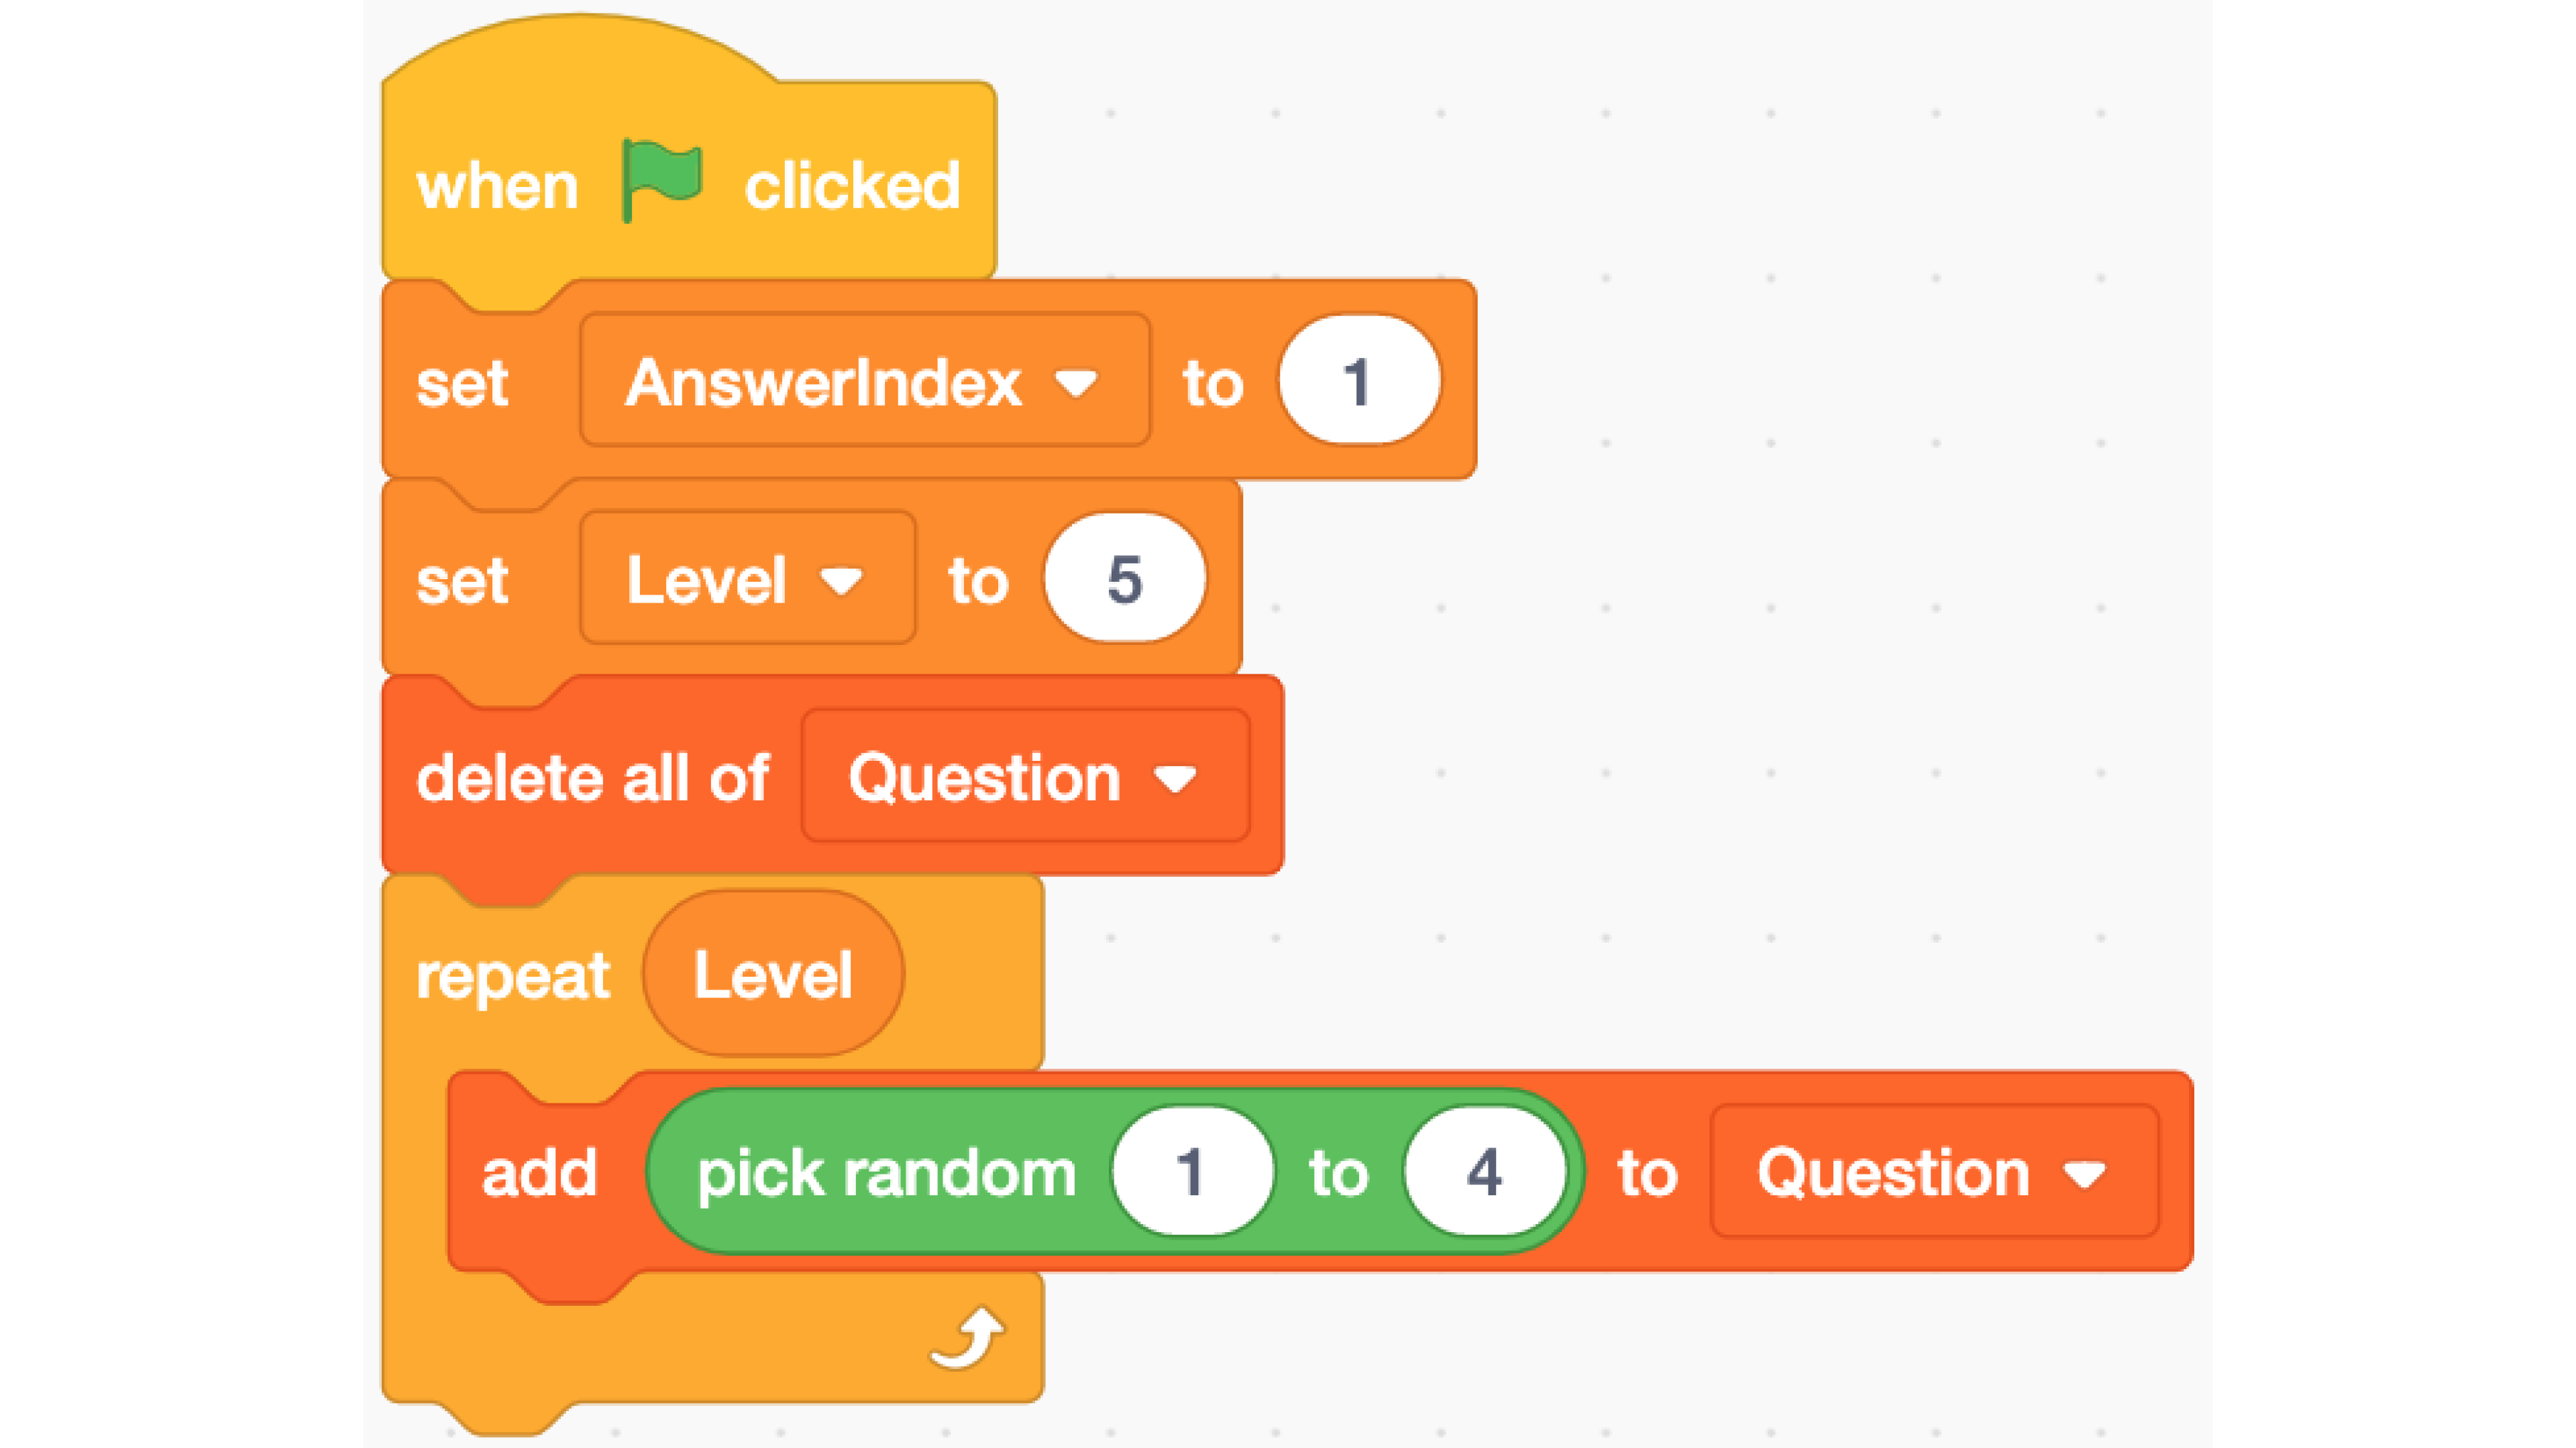Viewport: 2576px width, 1448px height.
Task: Open the Question dropdown in add block
Action: coord(1934,1171)
